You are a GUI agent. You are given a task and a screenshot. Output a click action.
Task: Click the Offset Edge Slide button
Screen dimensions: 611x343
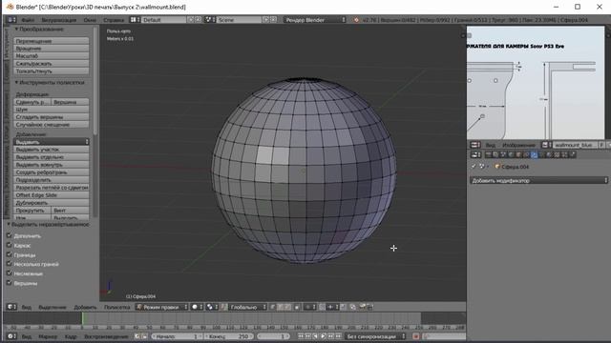pyautogui.click(x=51, y=194)
